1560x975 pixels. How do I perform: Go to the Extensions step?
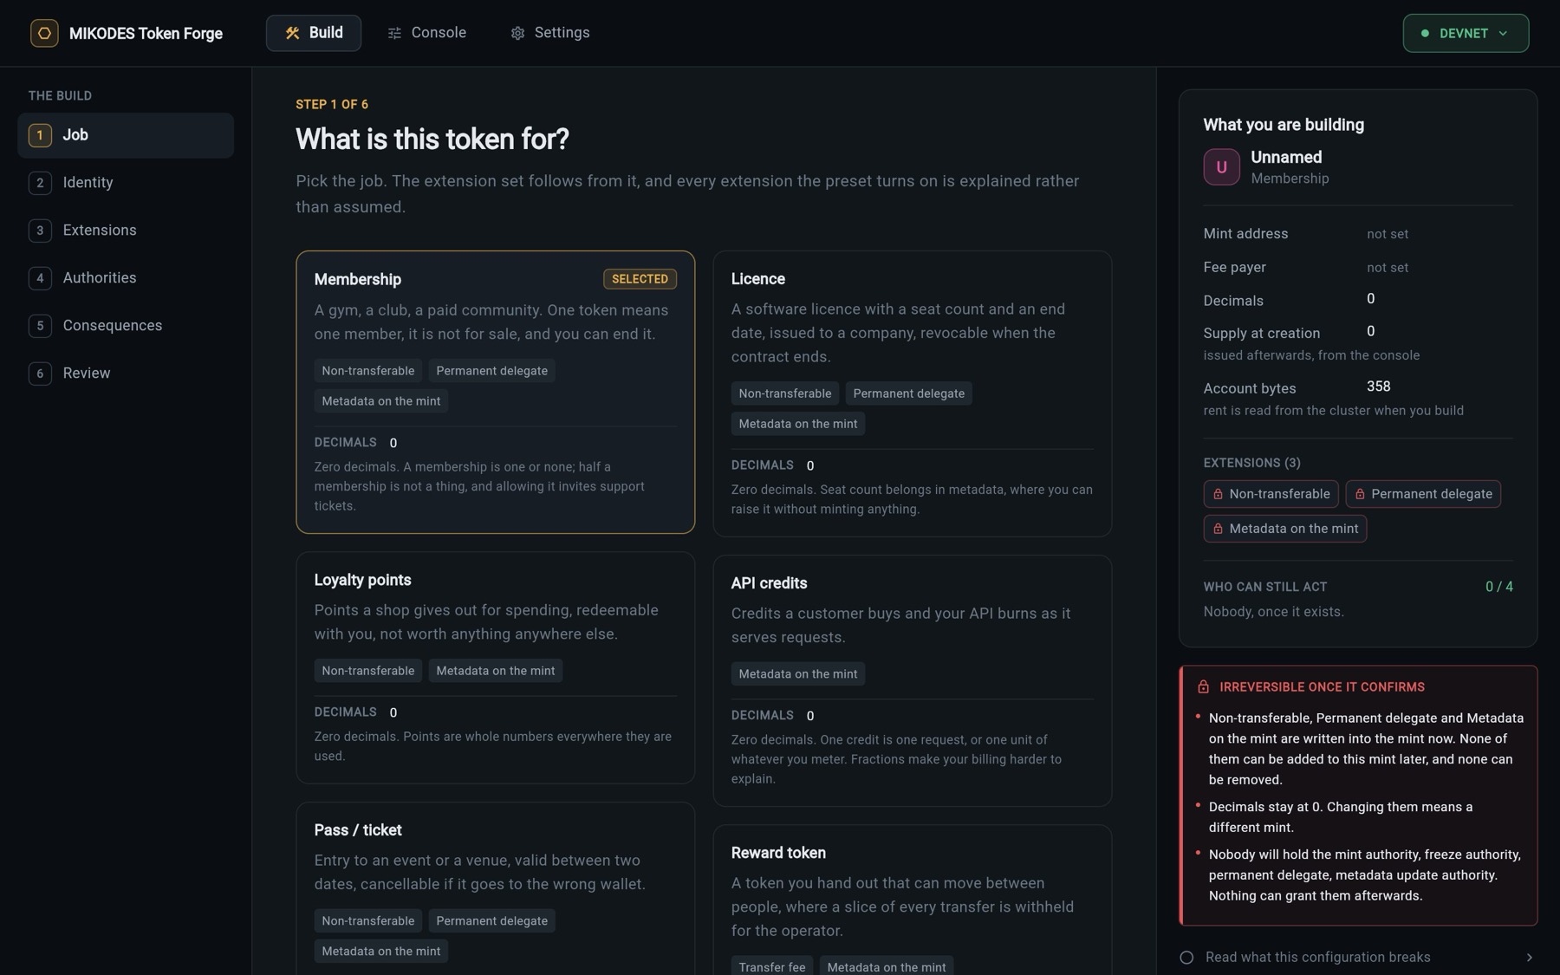126,231
